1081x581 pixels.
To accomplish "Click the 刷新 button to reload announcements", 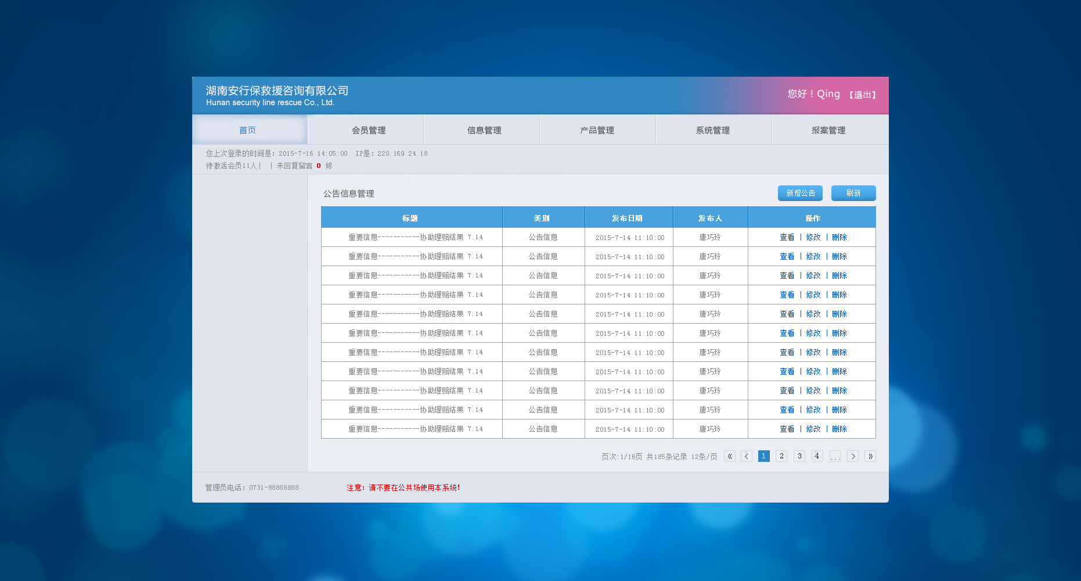I will coord(853,193).
